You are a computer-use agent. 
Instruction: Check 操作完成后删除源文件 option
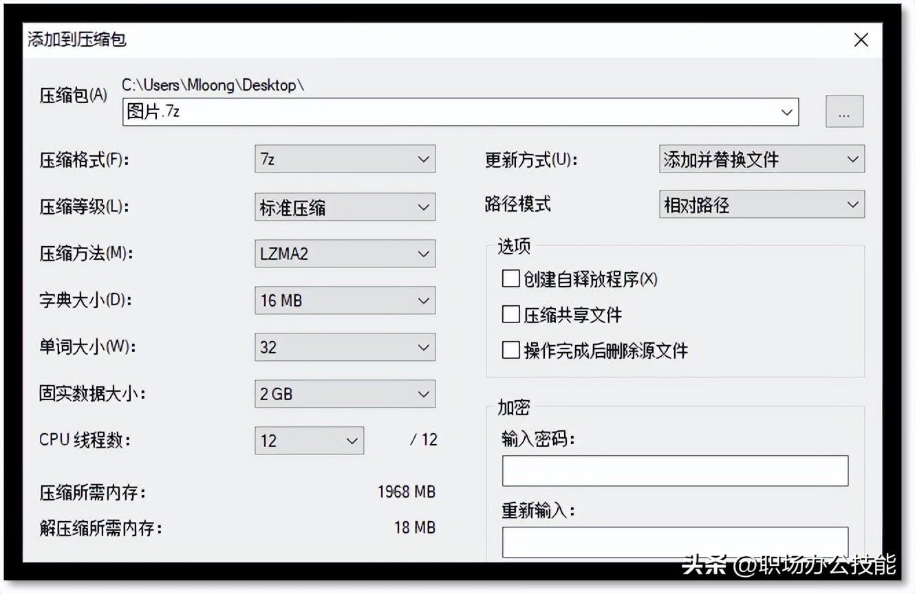(x=510, y=350)
